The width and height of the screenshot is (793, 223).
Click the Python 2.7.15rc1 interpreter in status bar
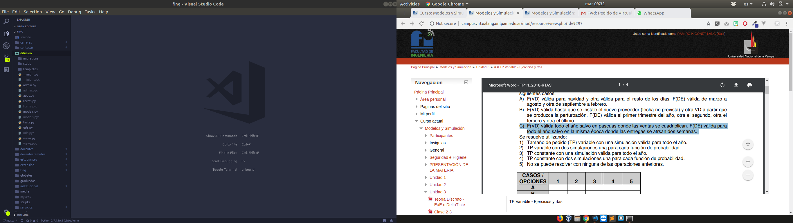coord(60,221)
